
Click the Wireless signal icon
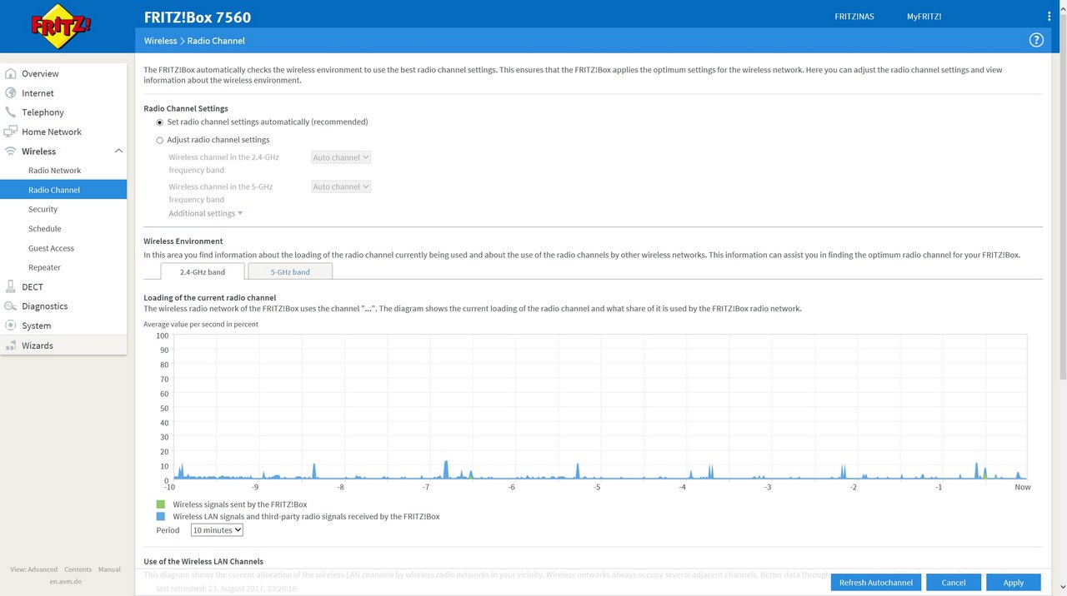point(11,151)
